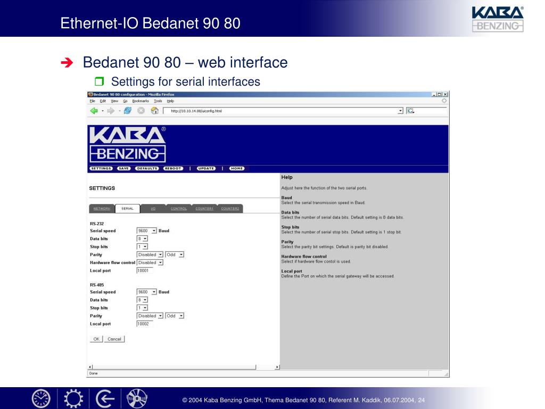
Task: Click the clock icon in slide footer
Action: [41, 398]
